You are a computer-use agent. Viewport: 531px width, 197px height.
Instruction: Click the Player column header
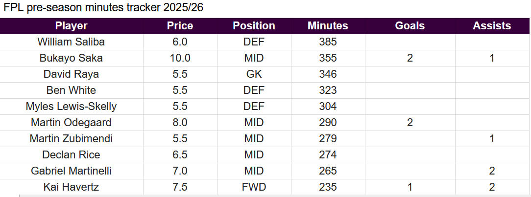72,26
